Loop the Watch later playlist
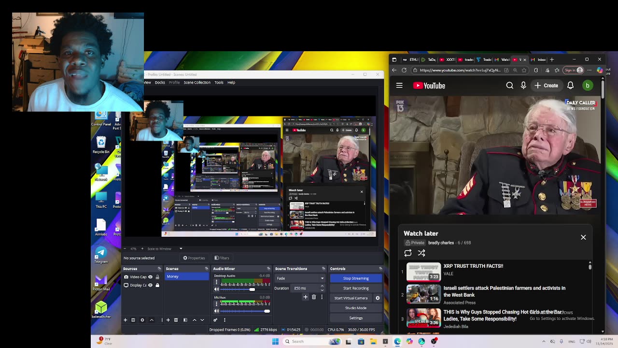Screen dimensions: 618x348 point(408,253)
